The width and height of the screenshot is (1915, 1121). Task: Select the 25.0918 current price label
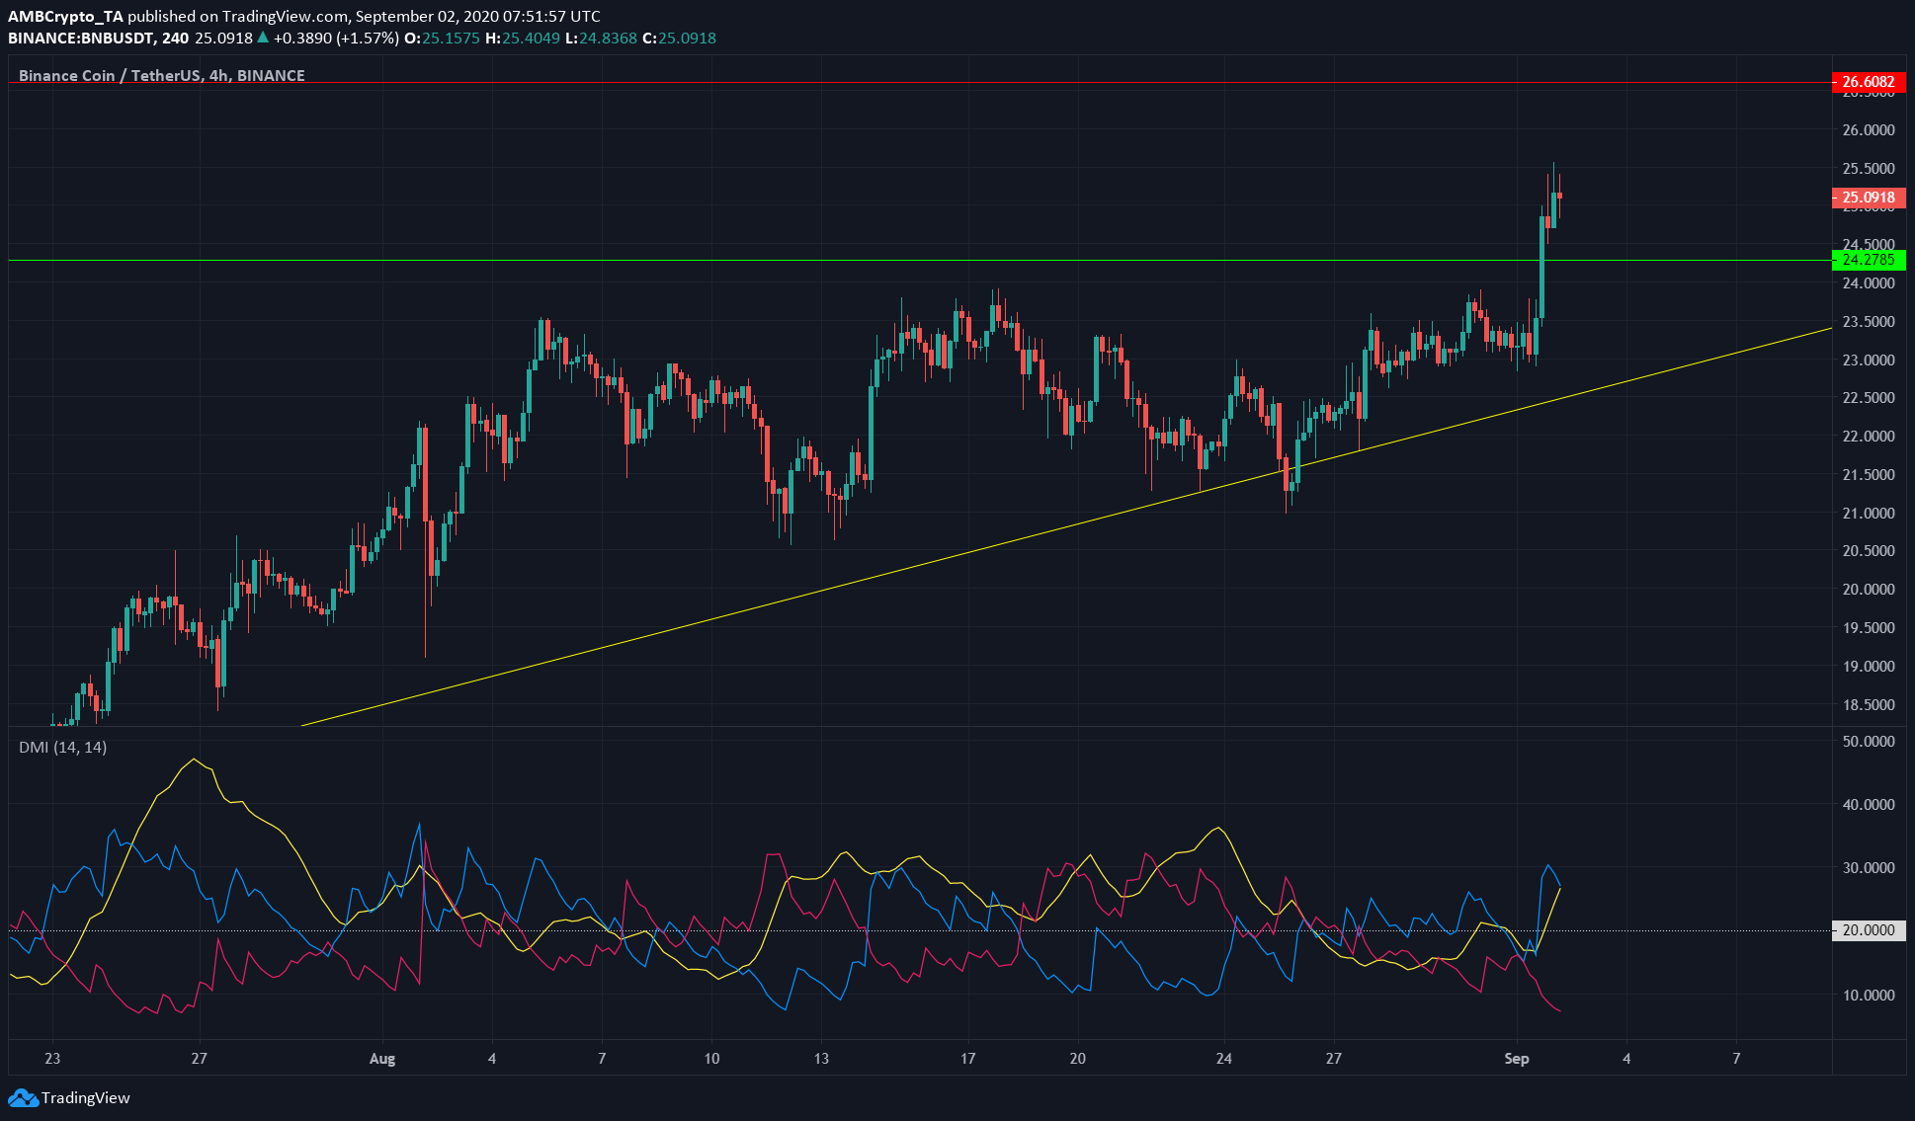(1869, 198)
